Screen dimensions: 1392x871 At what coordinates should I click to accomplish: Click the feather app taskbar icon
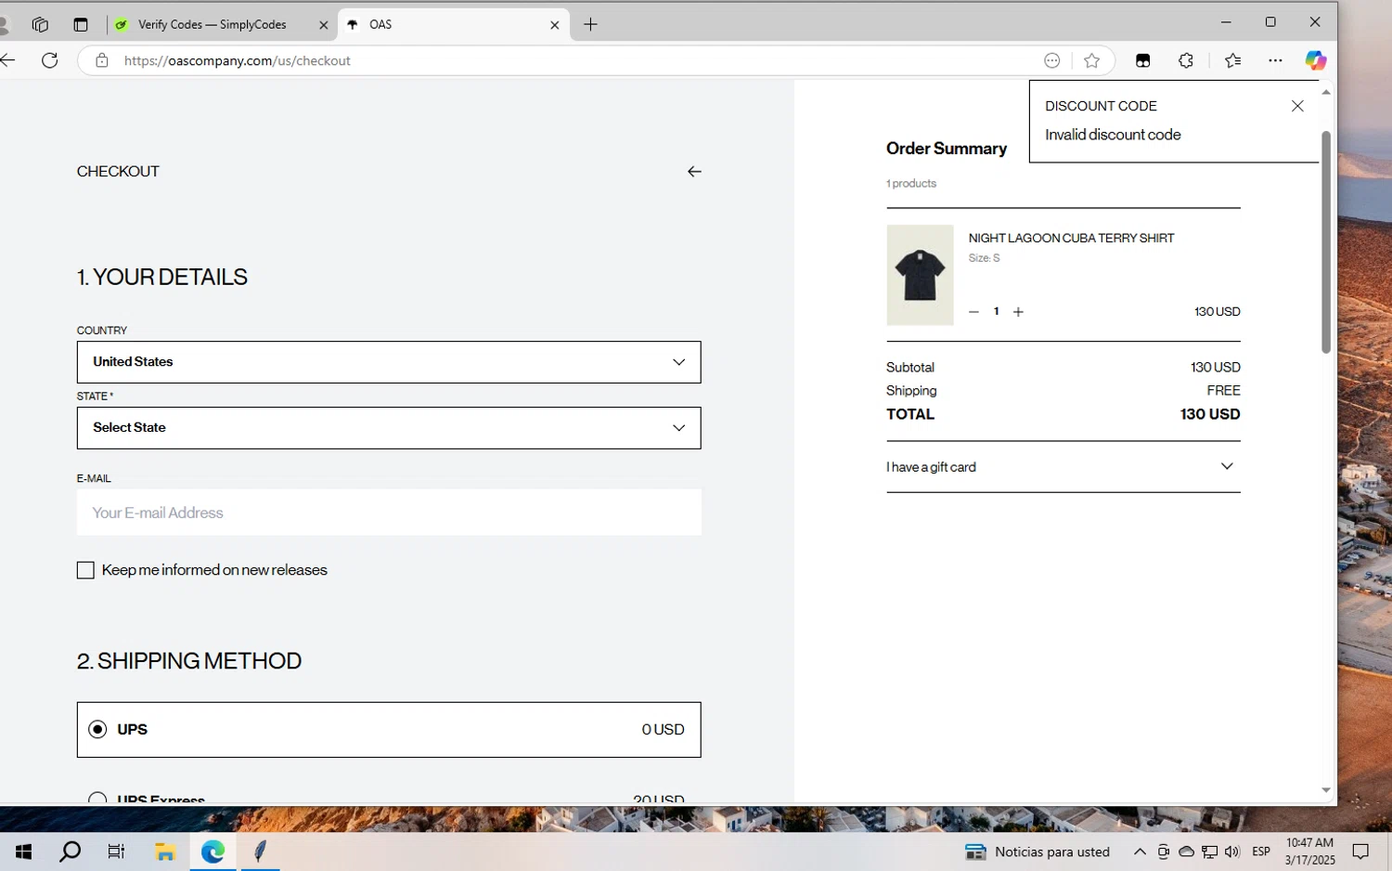[x=261, y=851]
